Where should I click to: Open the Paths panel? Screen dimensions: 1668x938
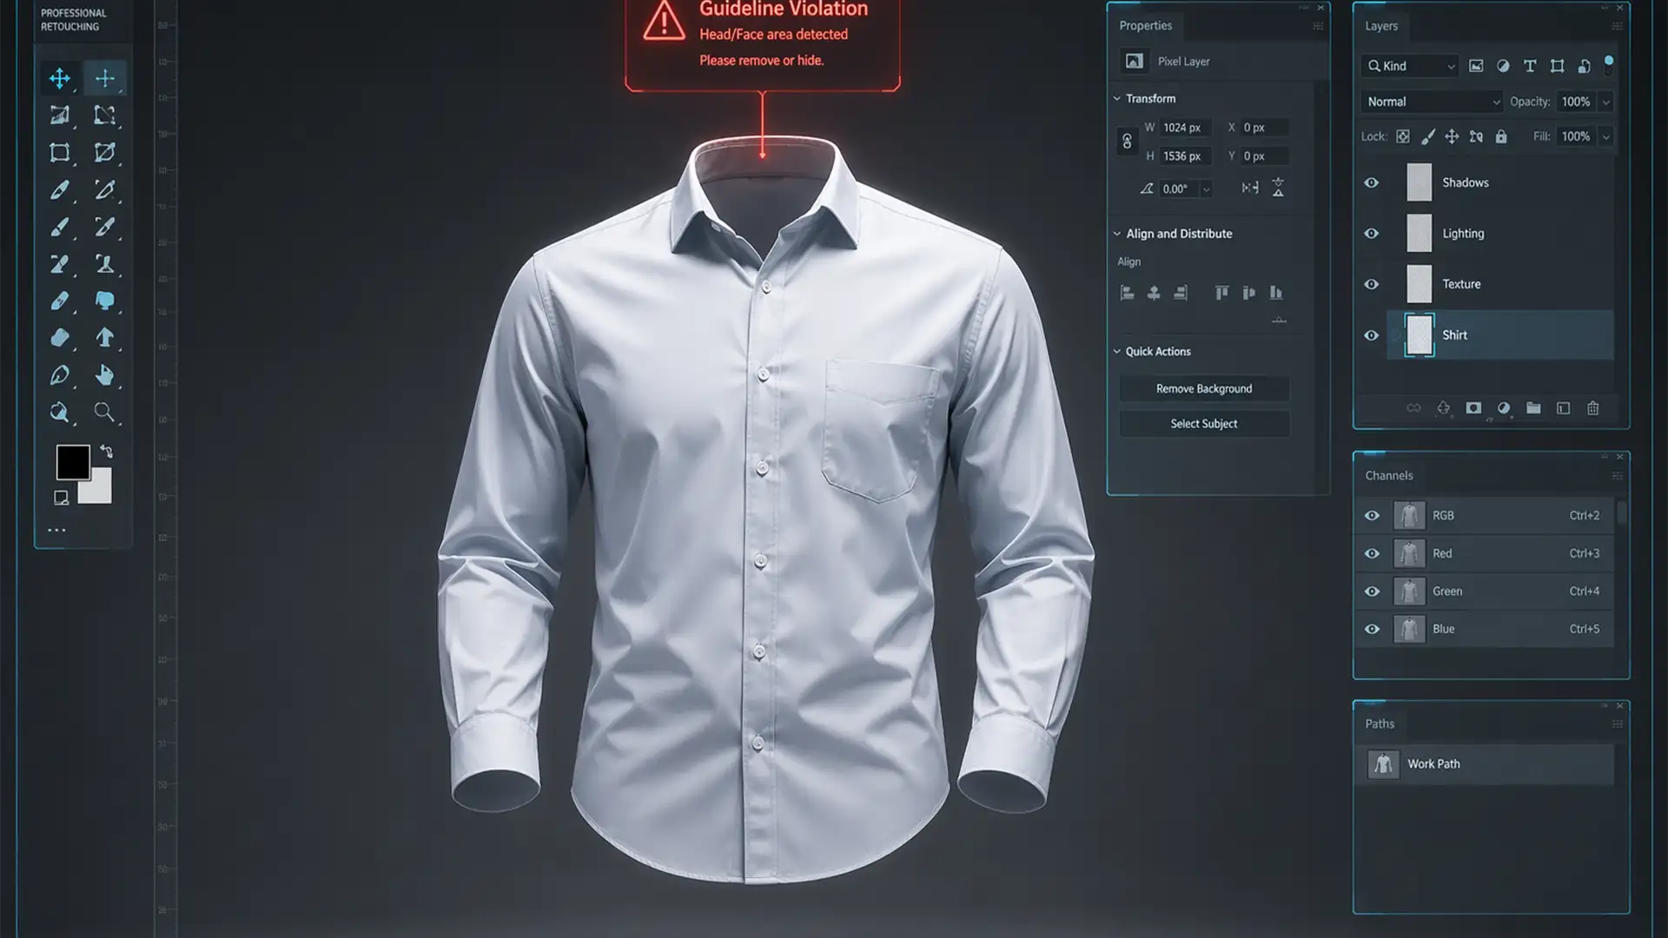coord(1380,723)
